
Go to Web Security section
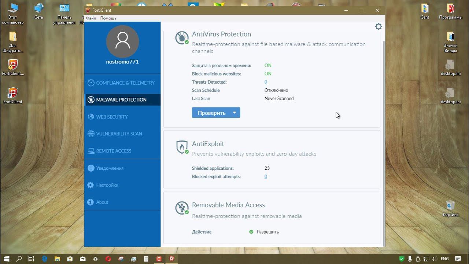pyautogui.click(x=122, y=117)
